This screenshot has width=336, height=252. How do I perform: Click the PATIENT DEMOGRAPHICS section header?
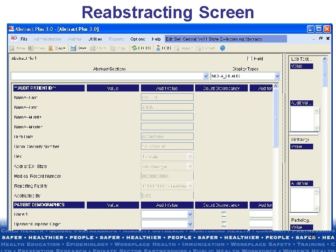49,205
